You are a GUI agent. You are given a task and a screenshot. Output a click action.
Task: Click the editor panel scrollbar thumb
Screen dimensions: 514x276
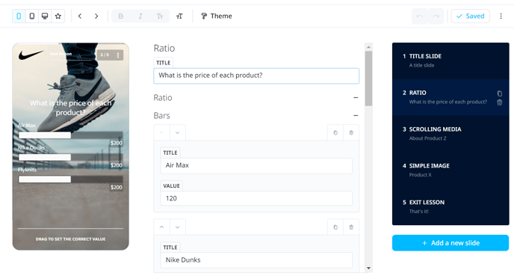(x=369, y=79)
